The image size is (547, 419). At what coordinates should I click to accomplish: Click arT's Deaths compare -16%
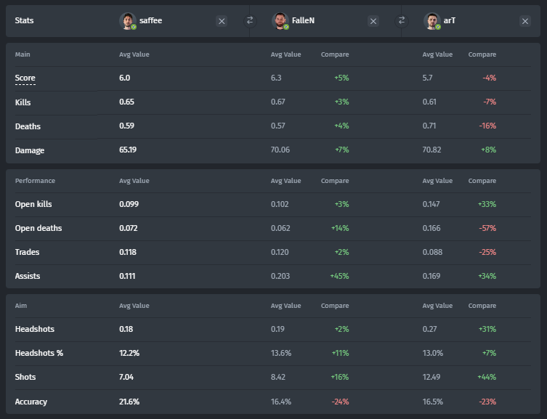[x=487, y=126]
